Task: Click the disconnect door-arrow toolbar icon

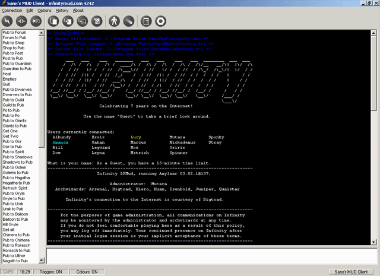Action: (37, 21)
